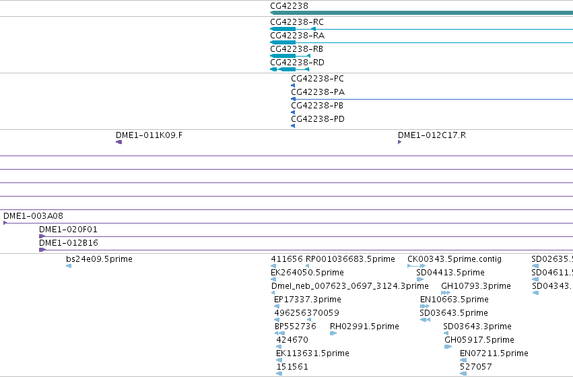Select the EN10663.5prime label
573x377 pixels.
tap(454, 300)
